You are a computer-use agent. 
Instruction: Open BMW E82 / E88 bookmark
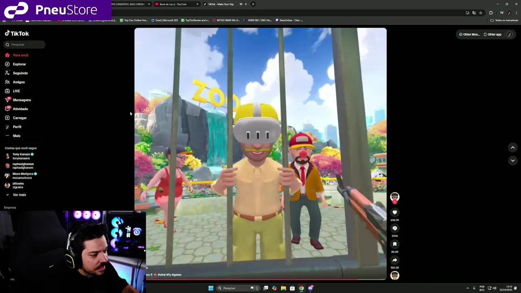[258, 20]
